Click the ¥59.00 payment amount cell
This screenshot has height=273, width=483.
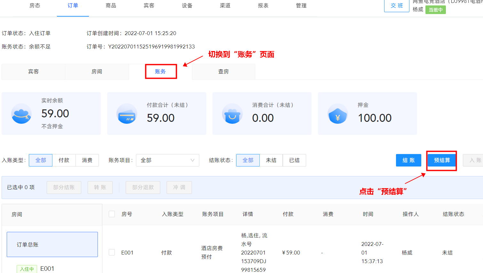[291, 253]
